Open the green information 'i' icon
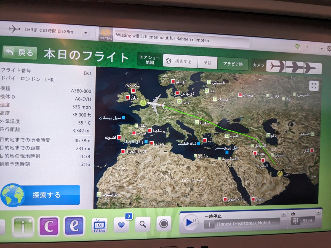Image resolution: width=331 pixels, height=248 pixels. tap(23, 227)
